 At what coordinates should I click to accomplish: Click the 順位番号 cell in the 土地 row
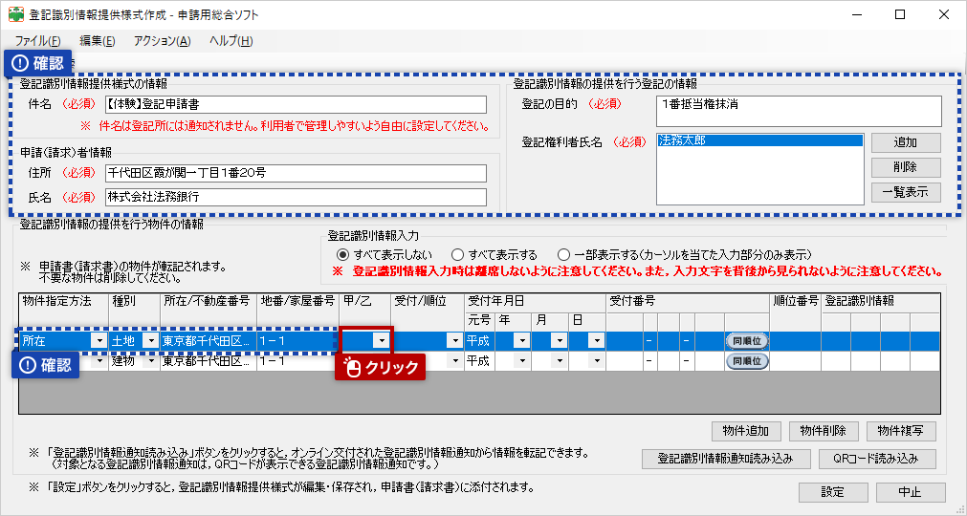click(x=796, y=340)
